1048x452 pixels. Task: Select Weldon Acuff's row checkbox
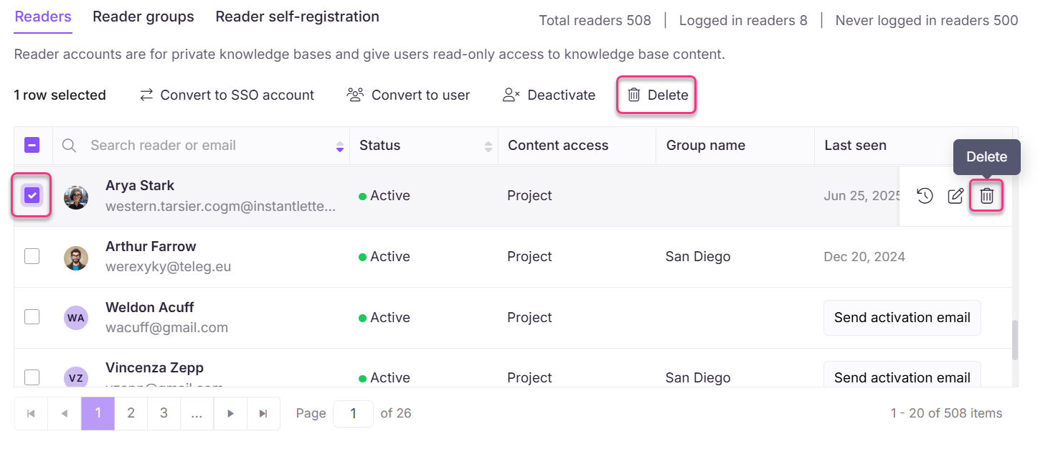tap(32, 316)
